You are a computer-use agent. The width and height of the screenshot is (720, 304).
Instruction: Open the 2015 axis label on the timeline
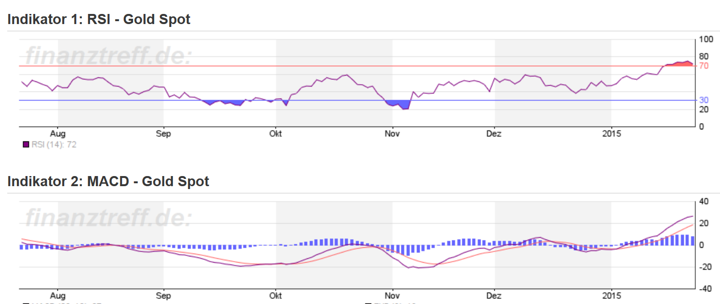tap(612, 134)
